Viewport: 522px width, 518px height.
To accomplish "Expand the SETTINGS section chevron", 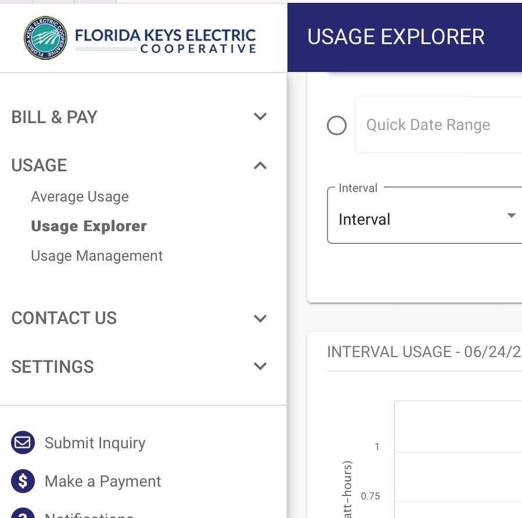I will (x=260, y=366).
